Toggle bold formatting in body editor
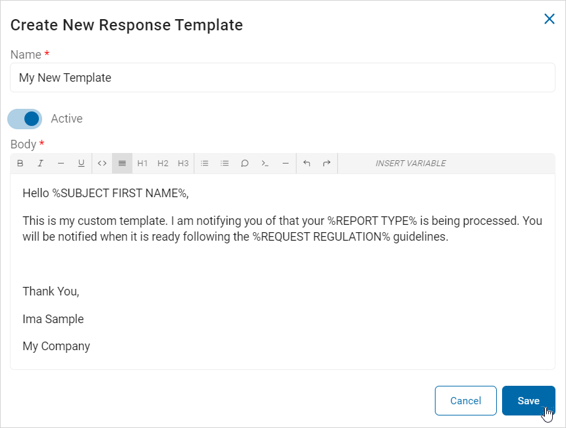The width and height of the screenshot is (566, 428). point(20,164)
